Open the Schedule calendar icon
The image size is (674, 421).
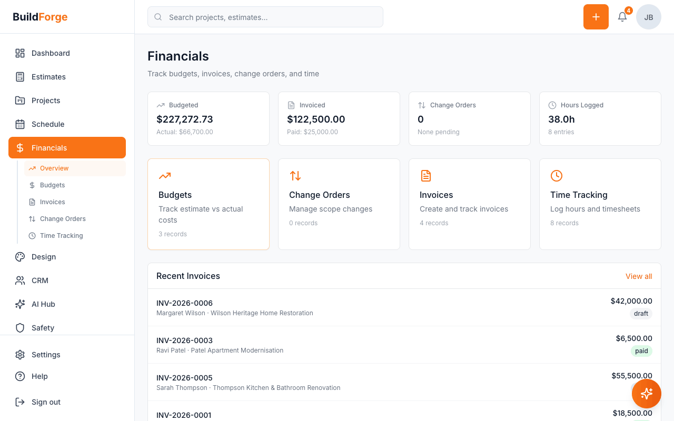[x=20, y=124]
